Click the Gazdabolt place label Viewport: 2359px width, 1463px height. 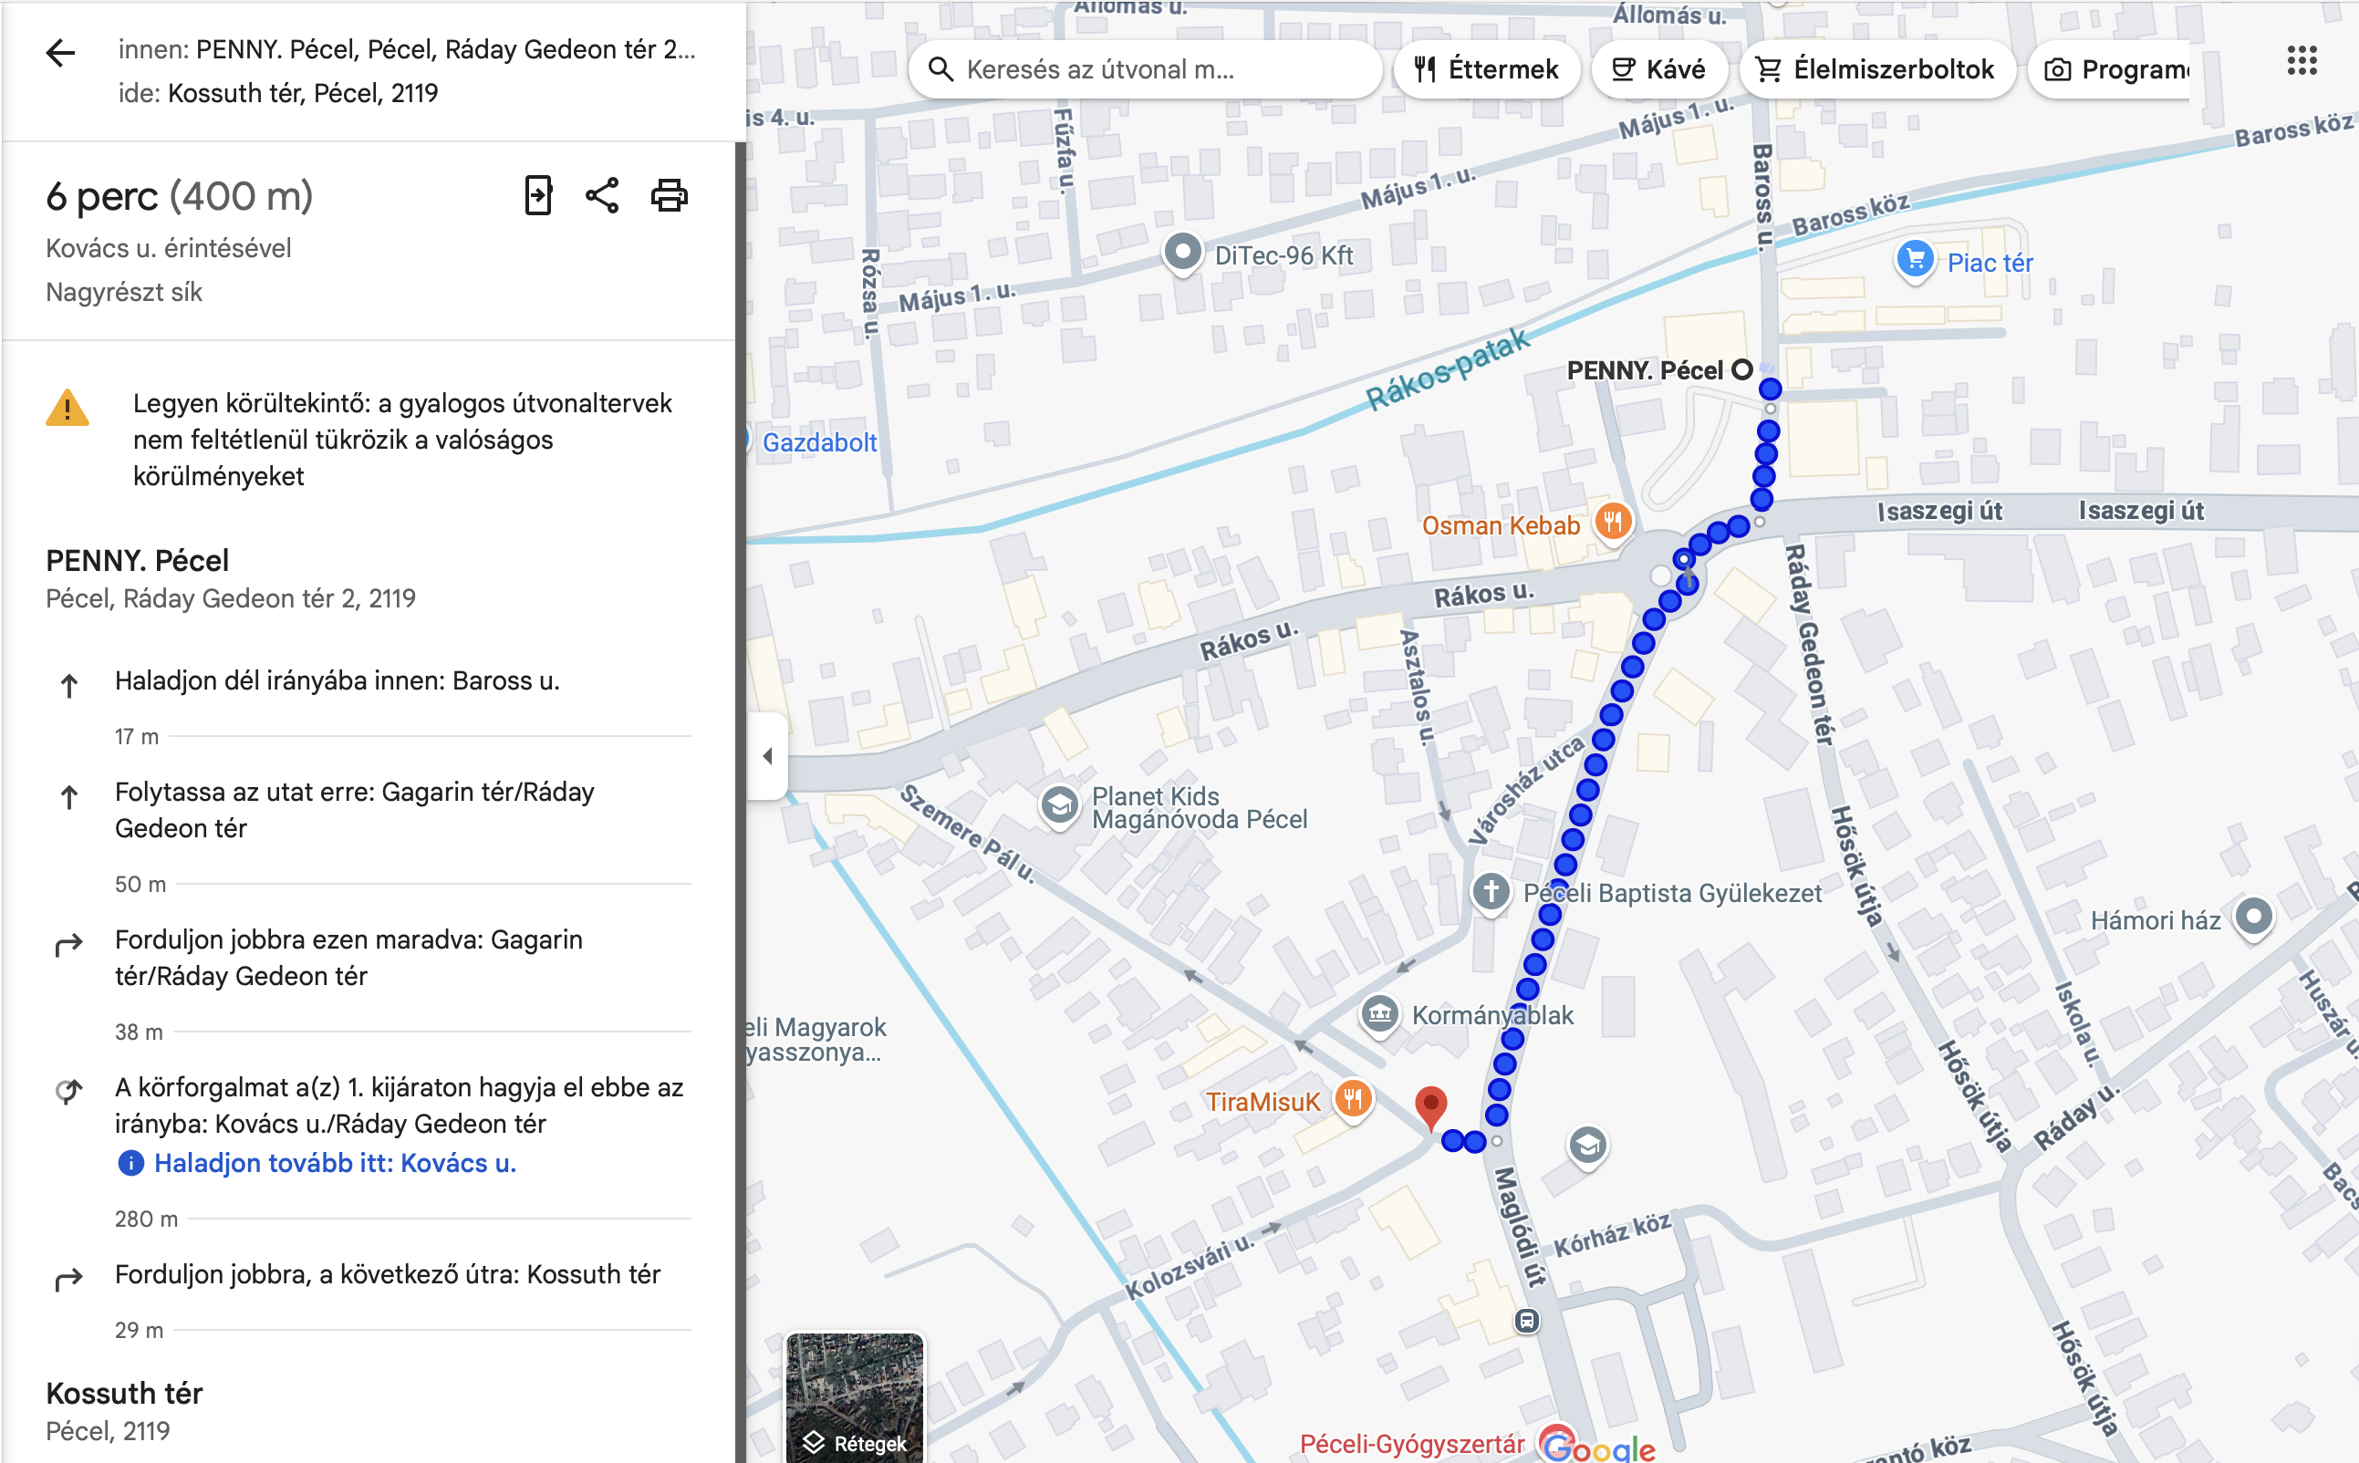tap(818, 442)
